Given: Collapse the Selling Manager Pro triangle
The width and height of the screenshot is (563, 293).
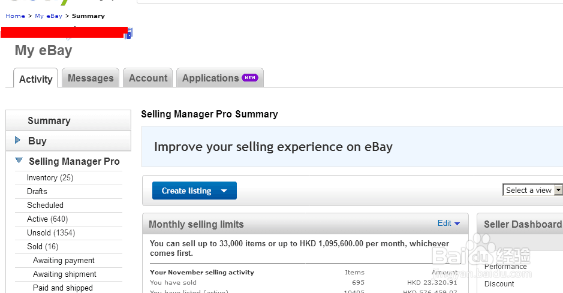Looking at the screenshot, I should 19,161.
